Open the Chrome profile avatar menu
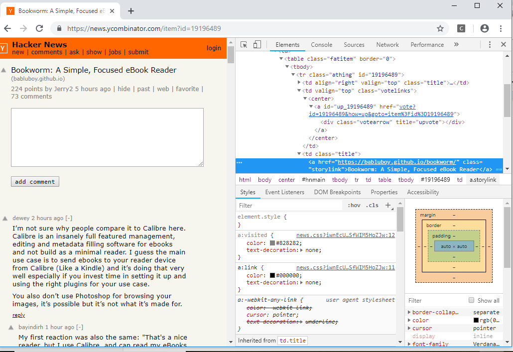The image size is (513, 352). (485, 28)
